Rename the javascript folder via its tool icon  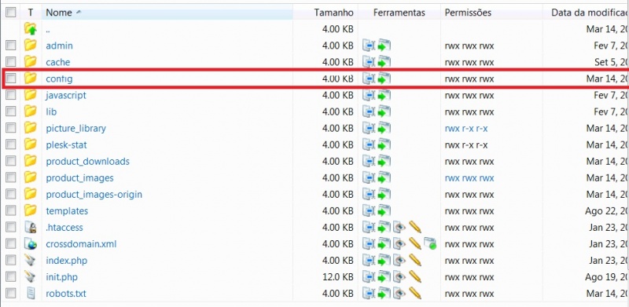click(x=368, y=95)
